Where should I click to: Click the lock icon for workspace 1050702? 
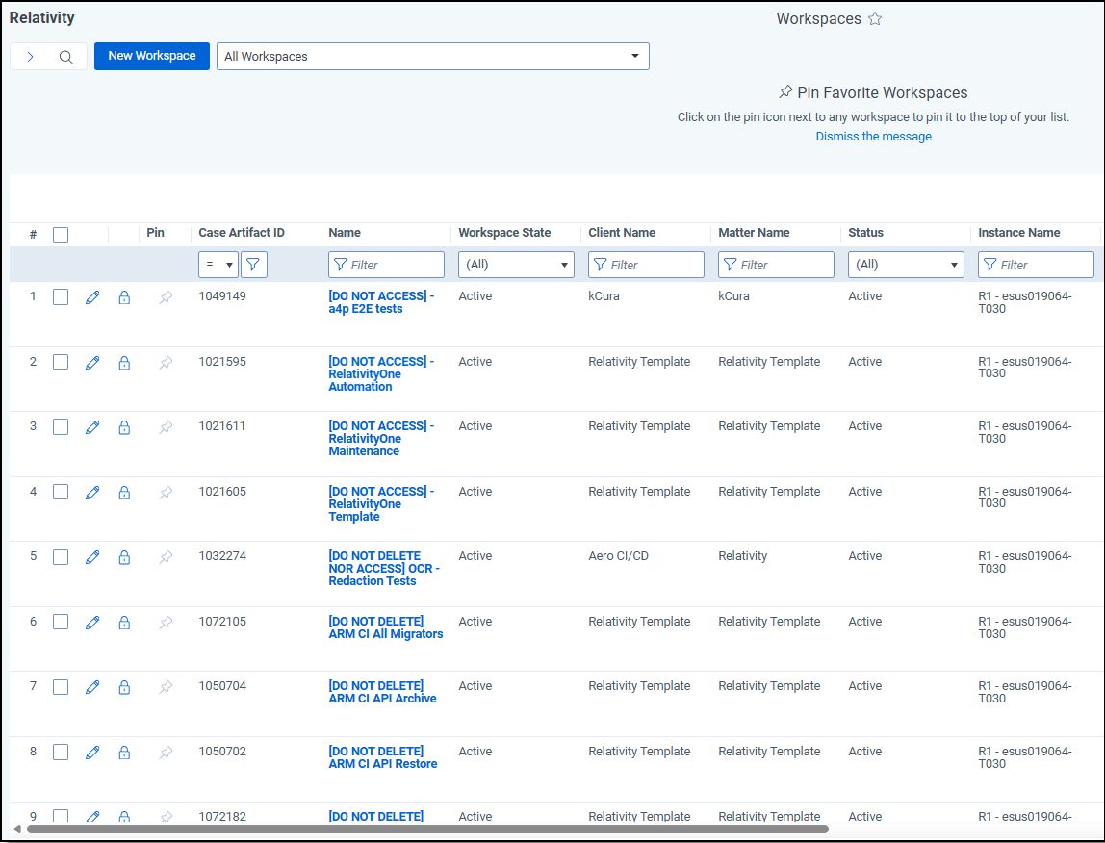pos(124,753)
